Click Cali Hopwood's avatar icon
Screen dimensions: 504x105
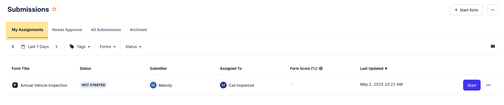pos(223,85)
